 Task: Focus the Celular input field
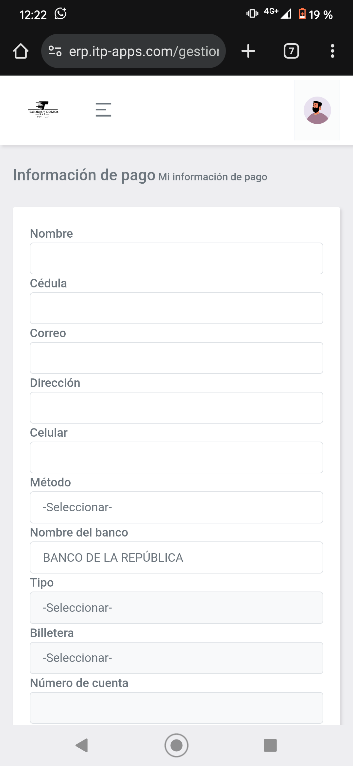pyautogui.click(x=176, y=458)
